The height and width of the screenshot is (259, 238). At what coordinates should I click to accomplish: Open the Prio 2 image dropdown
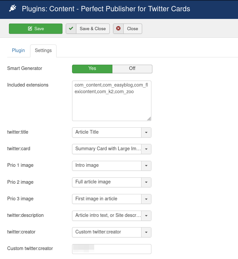click(x=112, y=182)
